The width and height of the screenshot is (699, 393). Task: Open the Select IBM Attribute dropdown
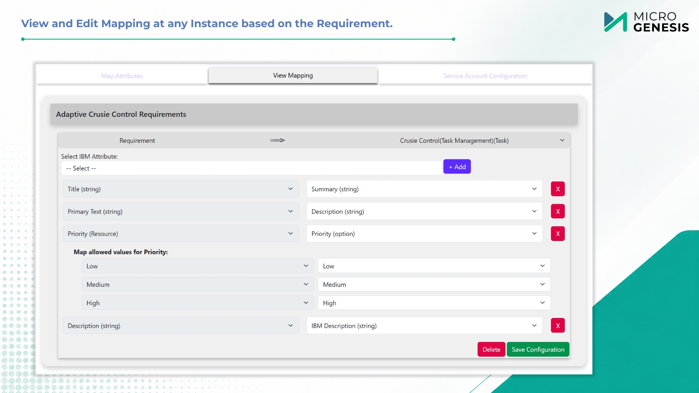pos(252,168)
